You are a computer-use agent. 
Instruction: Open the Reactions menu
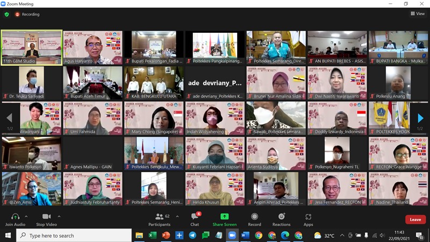281,216
